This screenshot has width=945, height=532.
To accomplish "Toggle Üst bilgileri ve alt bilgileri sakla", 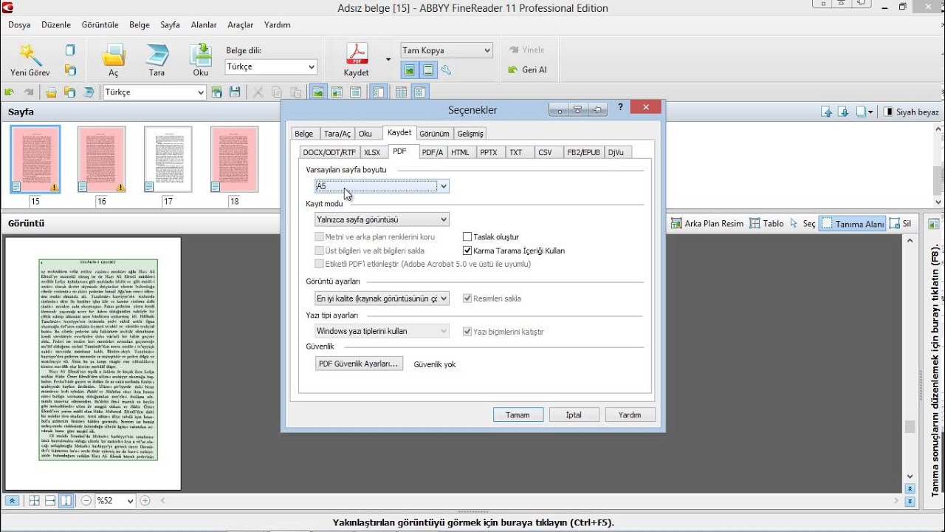I will (320, 250).
